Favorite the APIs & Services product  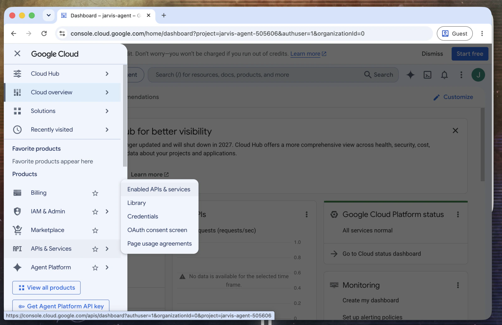pos(95,249)
